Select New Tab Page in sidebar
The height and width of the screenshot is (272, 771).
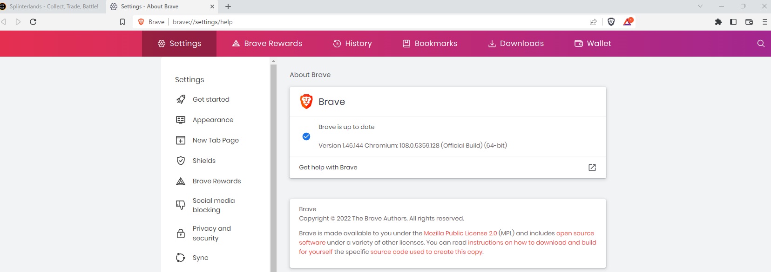(216, 140)
